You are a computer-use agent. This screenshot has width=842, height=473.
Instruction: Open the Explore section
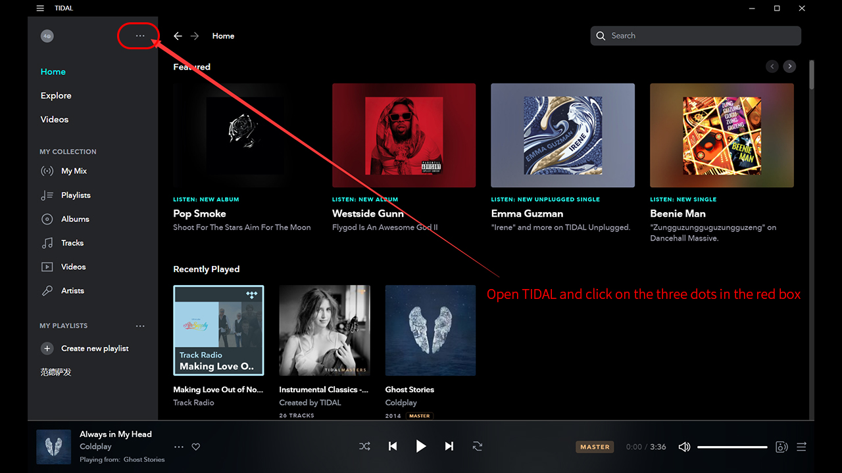coord(56,95)
